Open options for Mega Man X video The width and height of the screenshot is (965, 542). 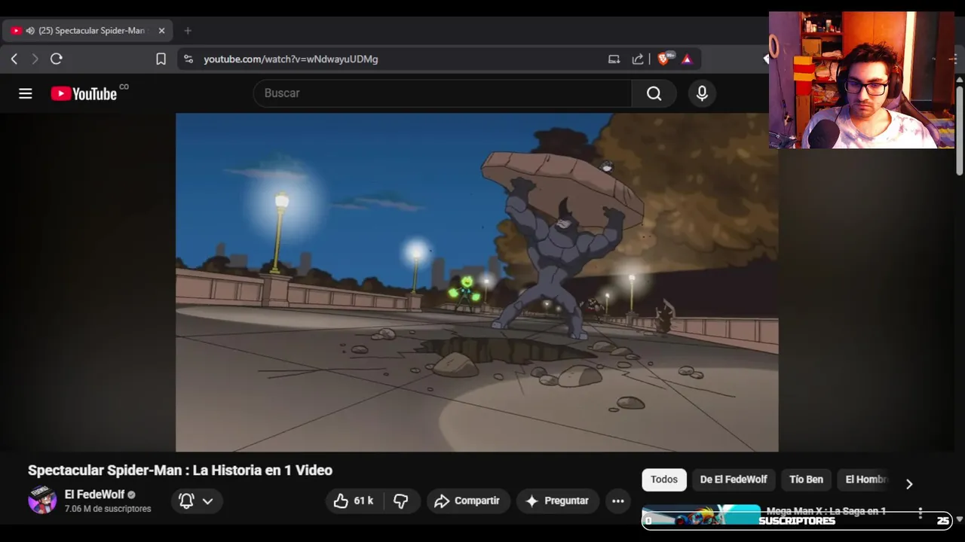[x=921, y=513]
